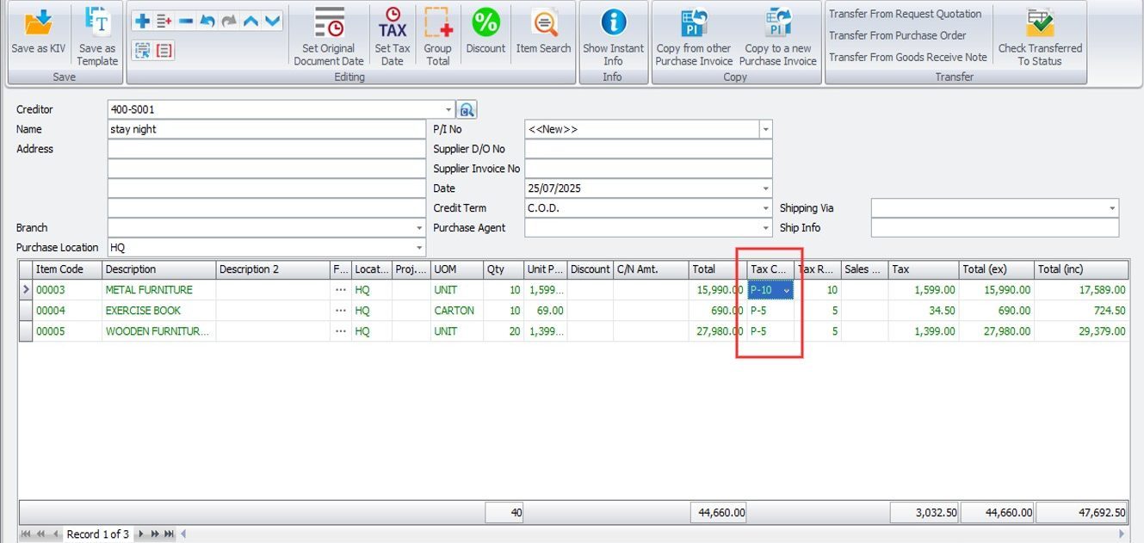The height and width of the screenshot is (543, 1144).
Task: Add a new row with plus icon
Action: point(143,22)
